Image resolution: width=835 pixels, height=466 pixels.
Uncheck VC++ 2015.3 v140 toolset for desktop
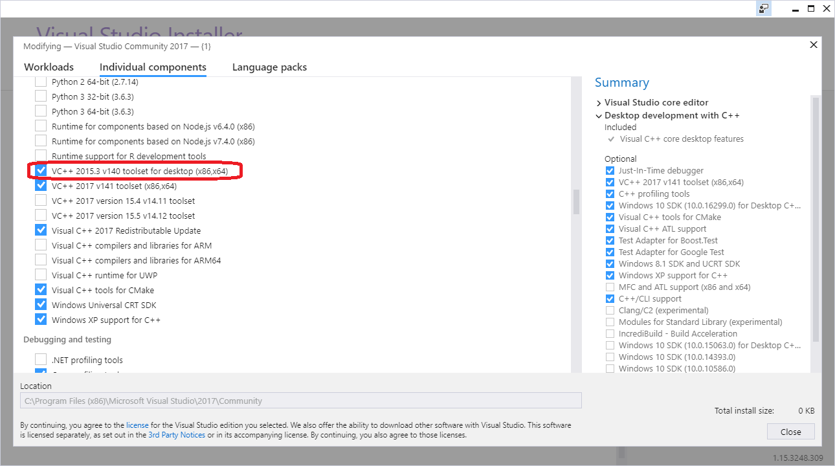coord(41,171)
